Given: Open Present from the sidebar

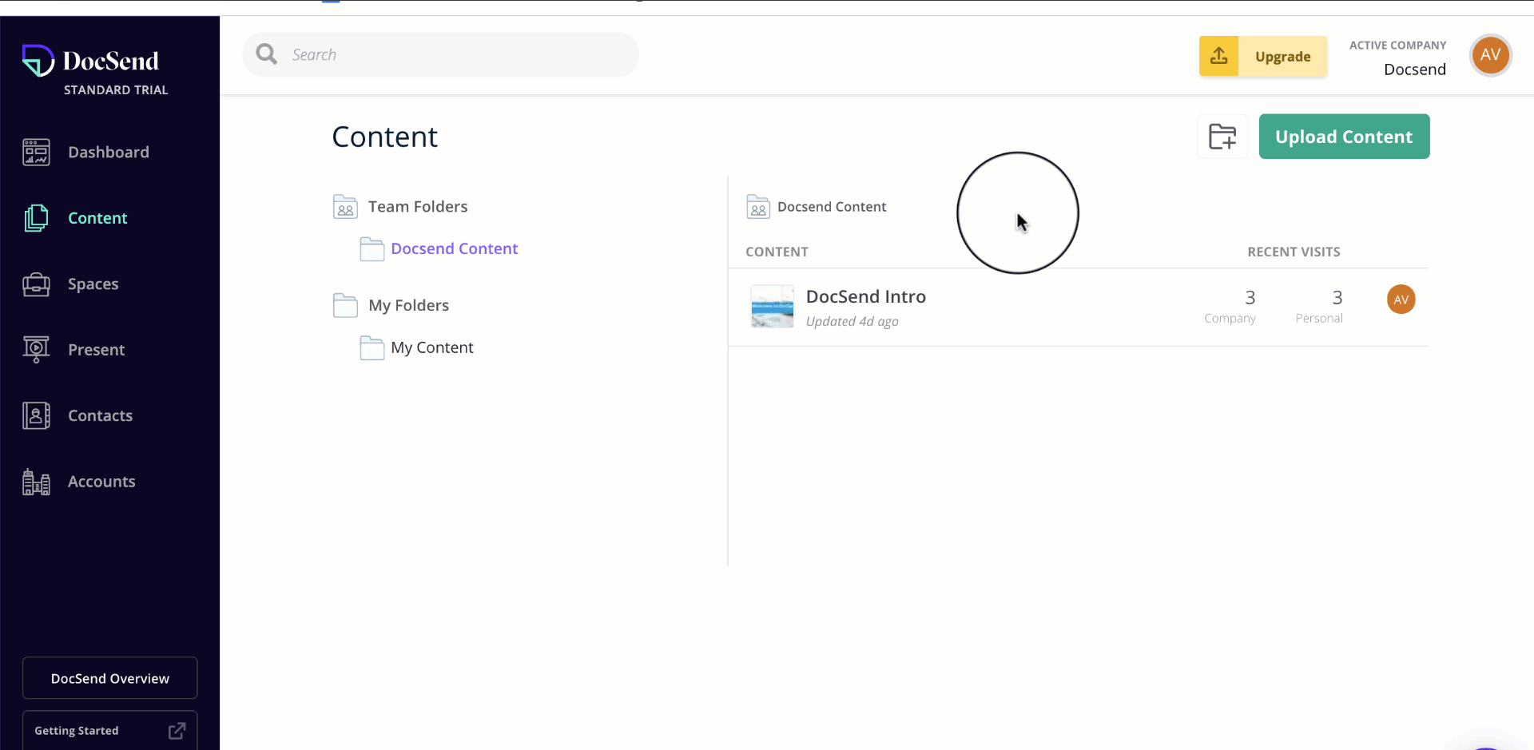Looking at the screenshot, I should (96, 350).
